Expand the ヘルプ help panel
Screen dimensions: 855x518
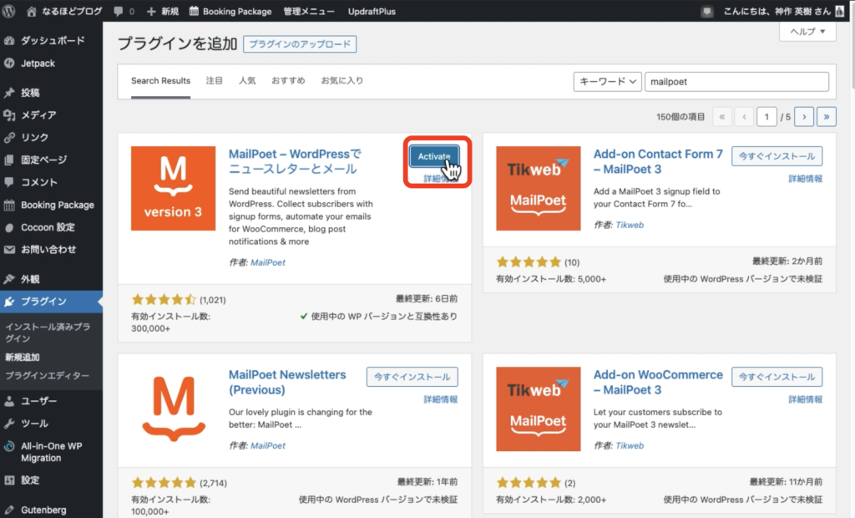tap(807, 32)
